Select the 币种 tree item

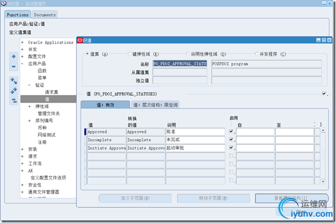pos(42,128)
